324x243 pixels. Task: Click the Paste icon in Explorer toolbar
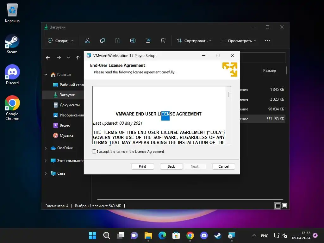(118, 41)
